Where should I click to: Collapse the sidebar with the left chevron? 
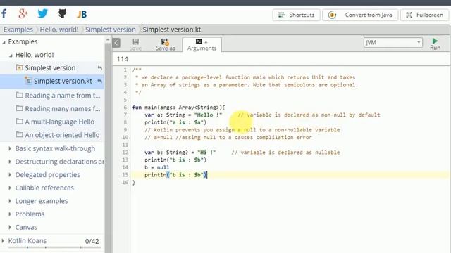point(116,43)
